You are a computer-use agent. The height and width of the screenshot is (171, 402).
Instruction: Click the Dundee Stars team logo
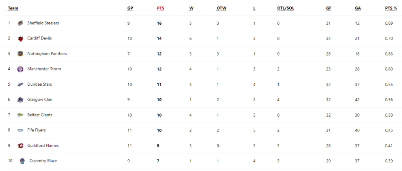click(x=20, y=85)
